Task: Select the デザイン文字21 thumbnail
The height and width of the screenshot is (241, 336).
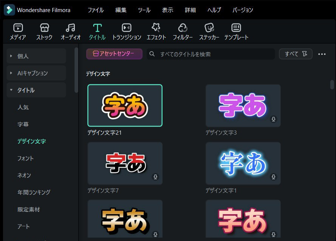Action: click(125, 105)
